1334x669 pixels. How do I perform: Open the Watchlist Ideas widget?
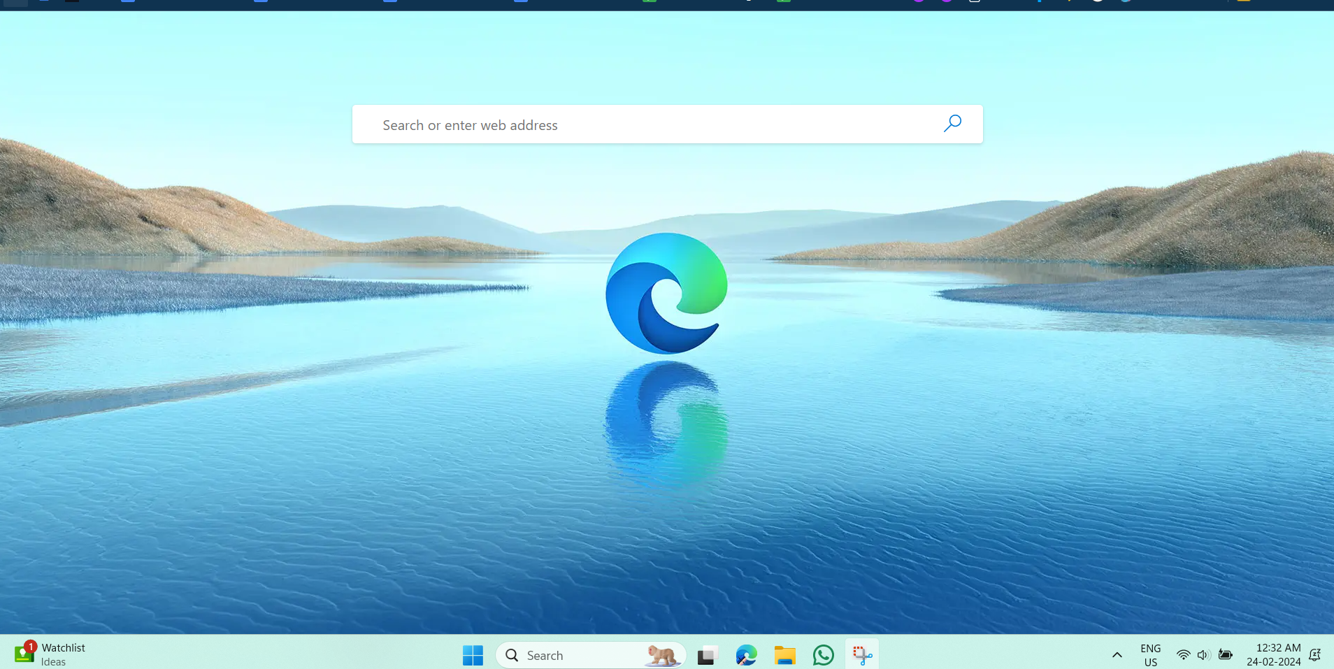click(50, 654)
